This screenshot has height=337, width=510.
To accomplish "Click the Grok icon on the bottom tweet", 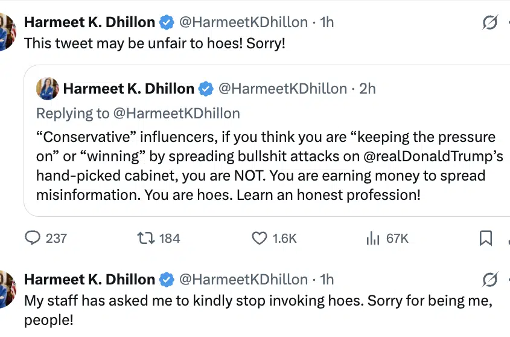I will tap(490, 280).
